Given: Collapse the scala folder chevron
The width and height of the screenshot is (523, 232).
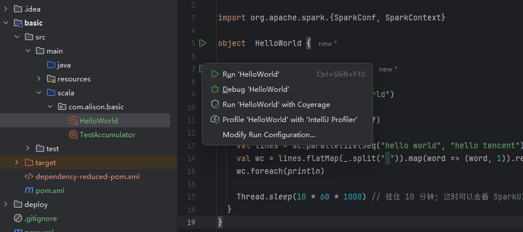Looking at the screenshot, I should [39, 92].
